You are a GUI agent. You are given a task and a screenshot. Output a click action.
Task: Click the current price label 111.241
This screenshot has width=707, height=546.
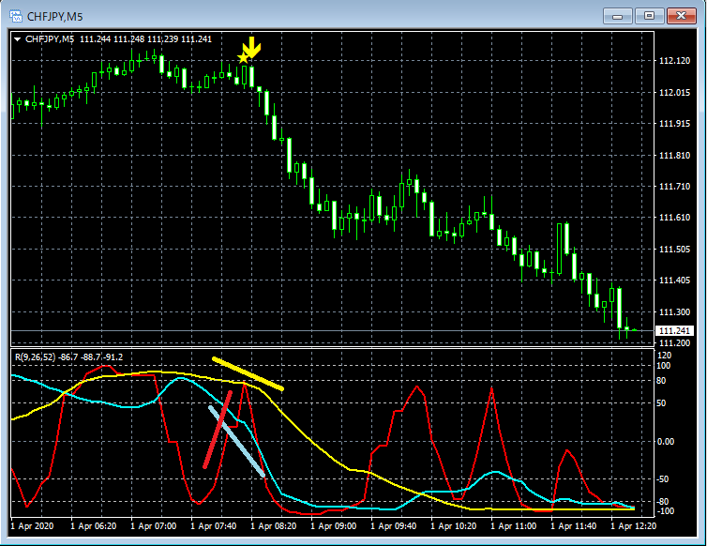674,331
